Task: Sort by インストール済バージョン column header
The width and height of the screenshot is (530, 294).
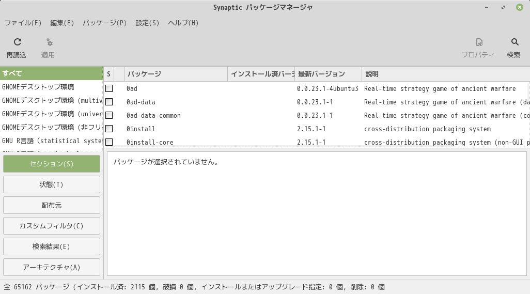Action: 261,74
